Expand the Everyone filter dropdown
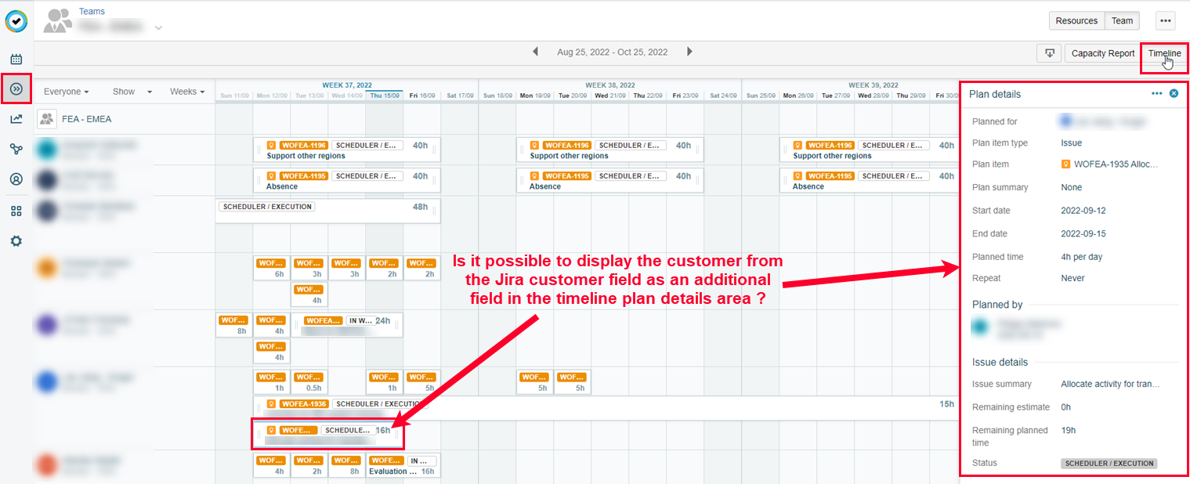The width and height of the screenshot is (1190, 484). tap(66, 92)
